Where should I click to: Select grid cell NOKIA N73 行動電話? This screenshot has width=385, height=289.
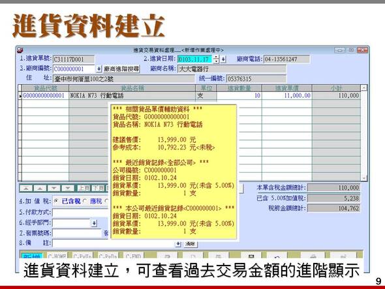coord(132,95)
